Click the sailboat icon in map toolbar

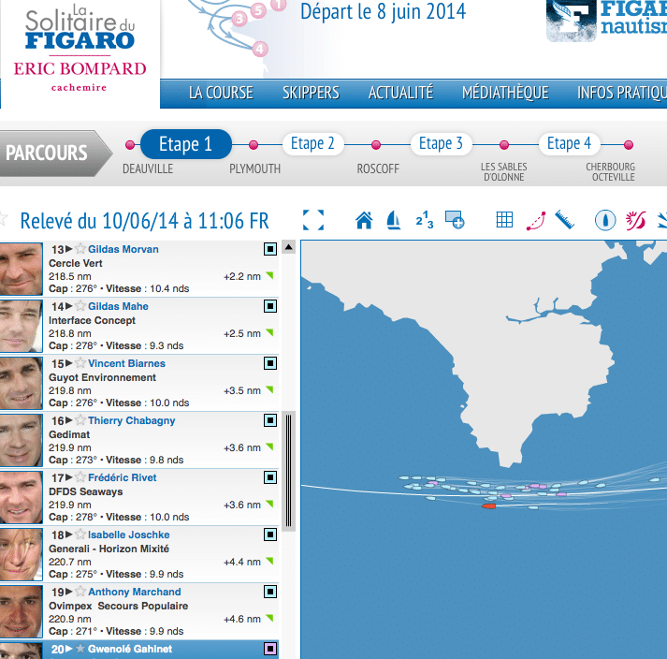coord(394,221)
